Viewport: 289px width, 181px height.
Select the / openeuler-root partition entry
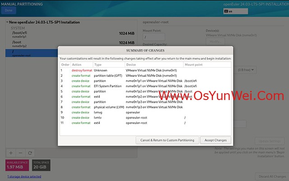(32, 53)
